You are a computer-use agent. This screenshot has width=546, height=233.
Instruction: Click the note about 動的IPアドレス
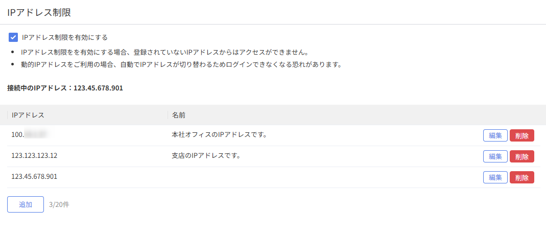[x=181, y=65]
